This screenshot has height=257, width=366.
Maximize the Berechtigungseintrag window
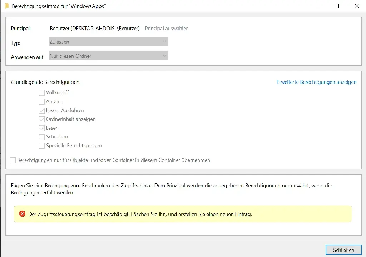337,6
